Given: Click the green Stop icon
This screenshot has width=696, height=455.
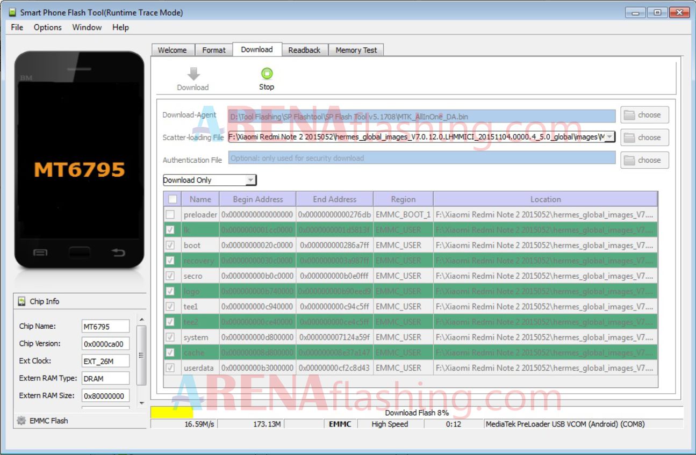Looking at the screenshot, I should 267,74.
